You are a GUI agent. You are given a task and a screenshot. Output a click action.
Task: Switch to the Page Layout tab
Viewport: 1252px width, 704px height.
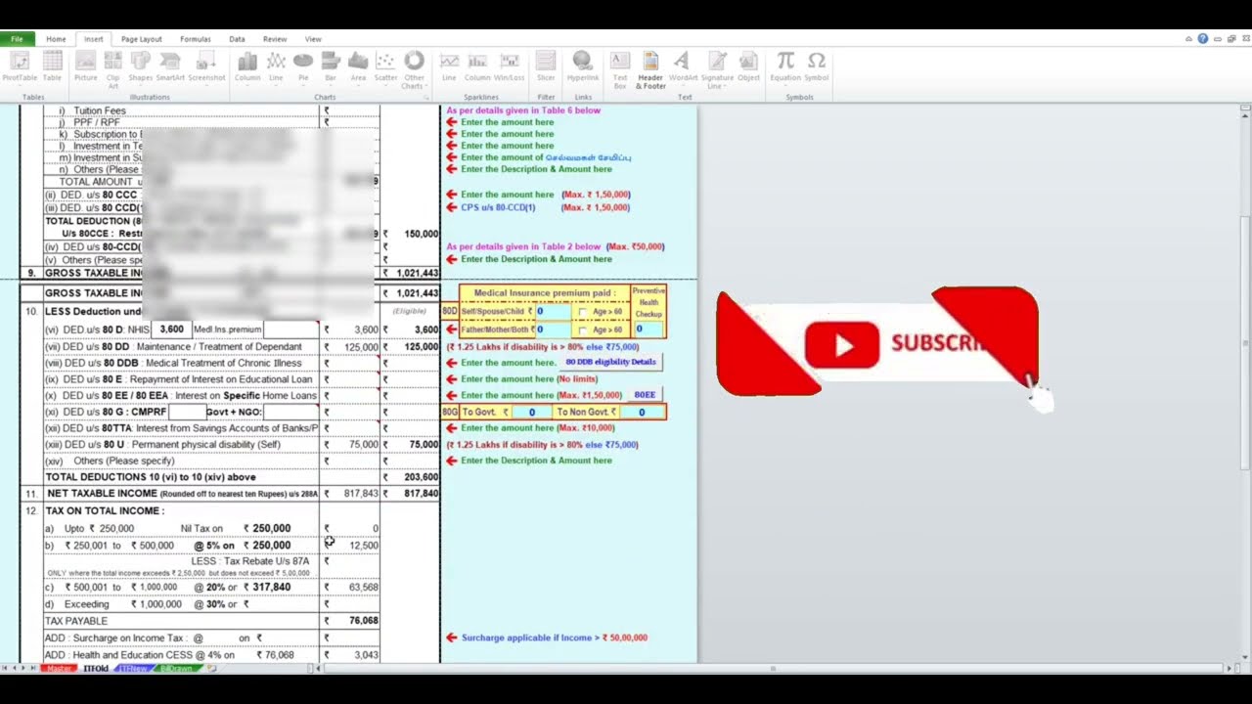(142, 39)
